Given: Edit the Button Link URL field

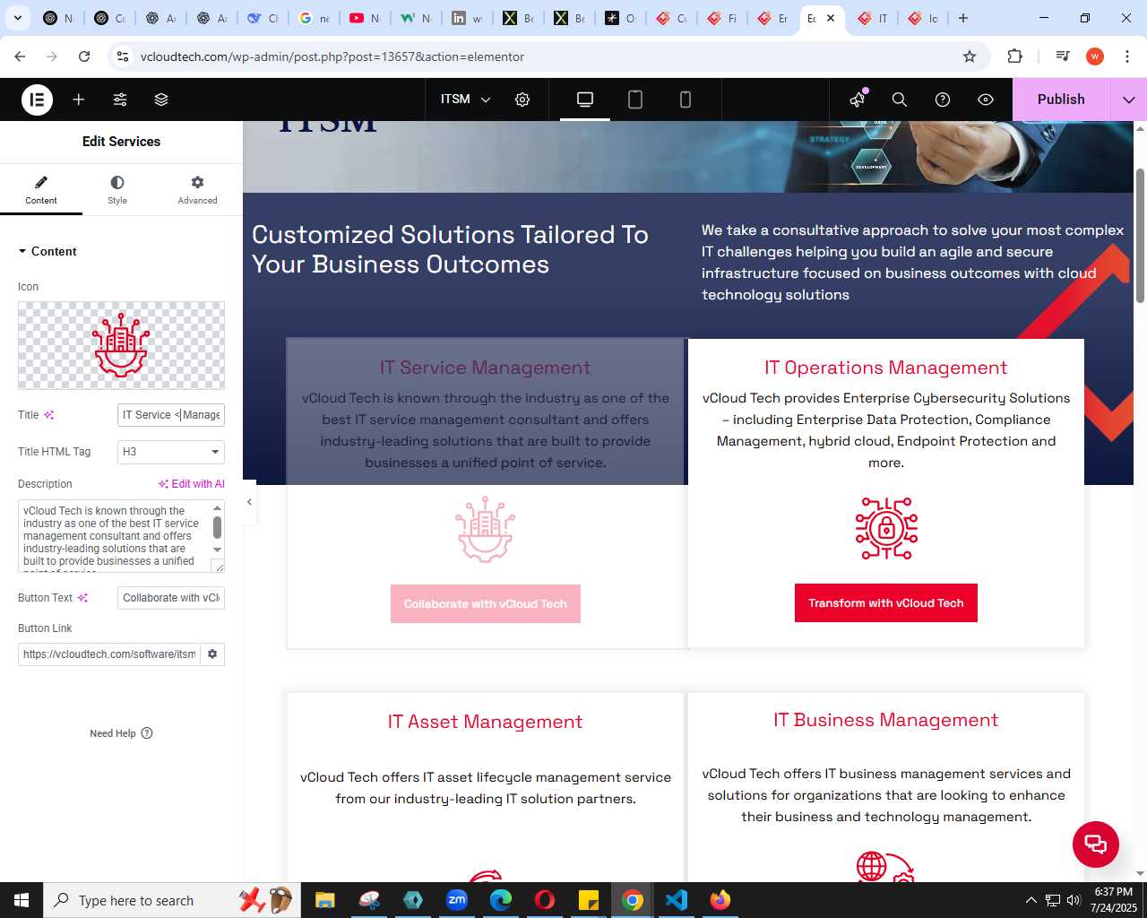Looking at the screenshot, I should click(109, 654).
